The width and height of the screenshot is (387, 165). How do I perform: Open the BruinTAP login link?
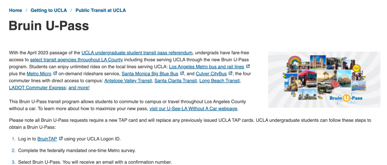point(47,139)
